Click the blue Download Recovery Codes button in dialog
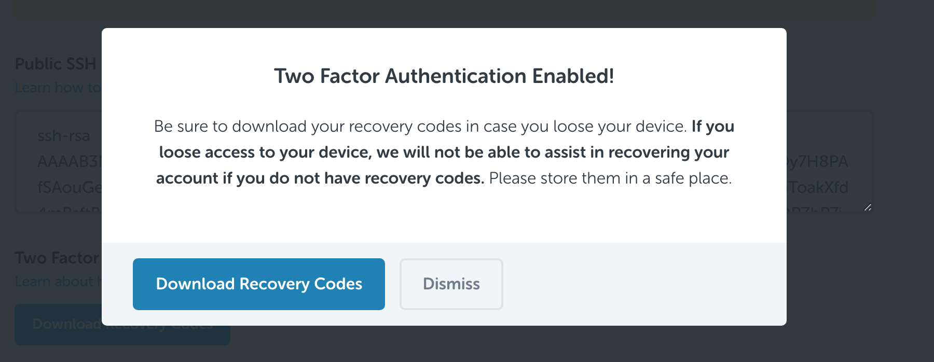The height and width of the screenshot is (362, 934). [x=258, y=284]
